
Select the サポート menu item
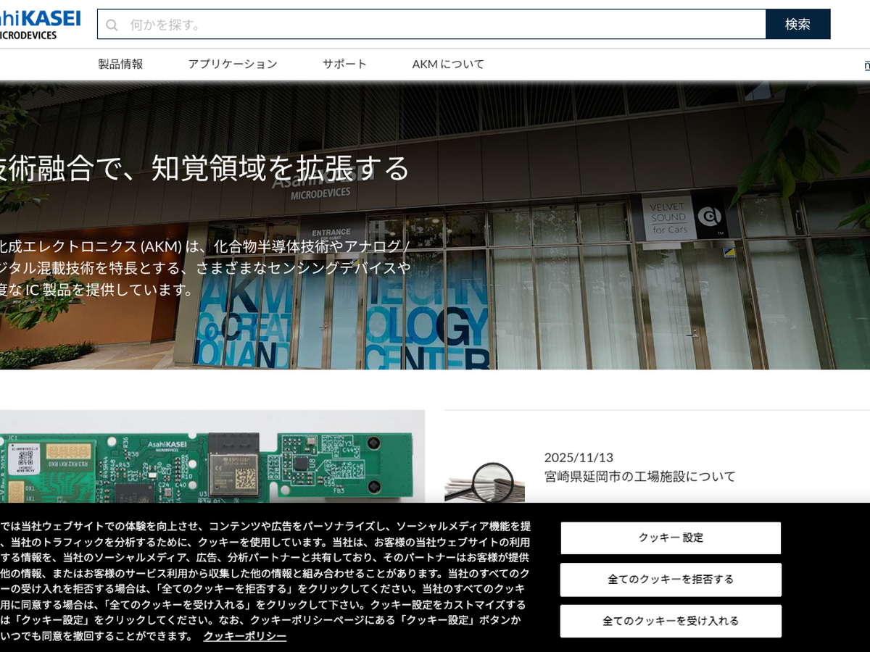click(344, 64)
